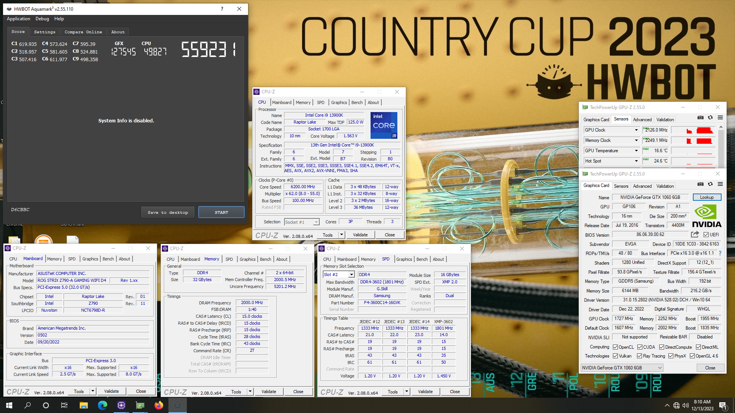Switch to Aquamark app on the taskbar
Viewport: 735px width, 413px height.
pos(178,405)
